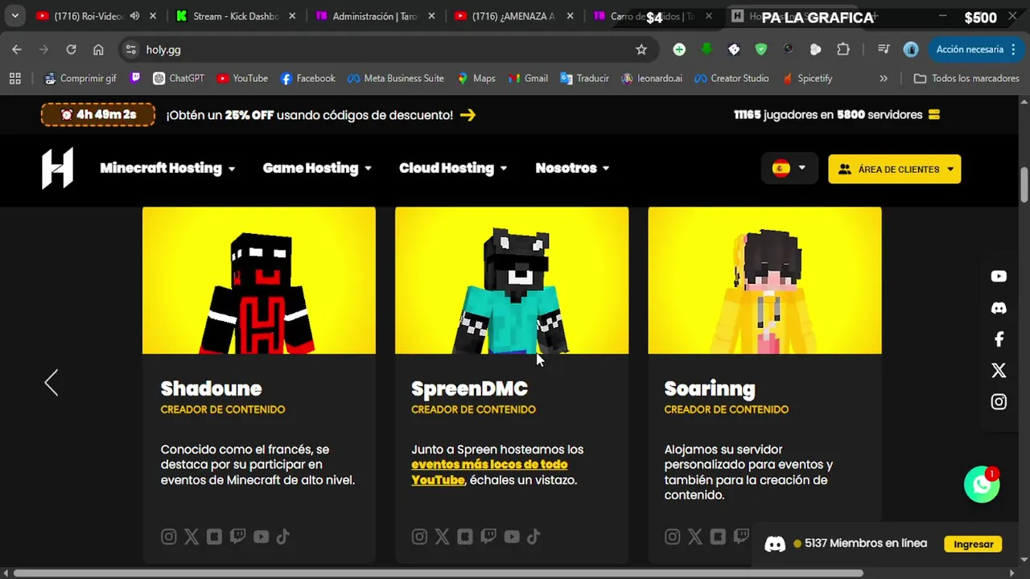
Task: Click SpreenDMC's skin thumbnail
Action: (x=512, y=281)
